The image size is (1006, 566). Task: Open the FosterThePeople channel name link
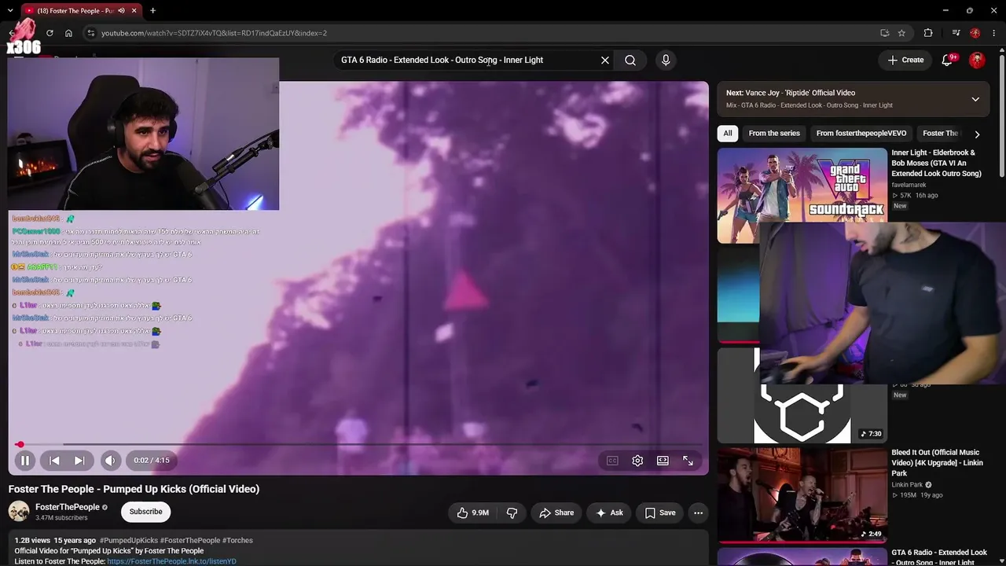pyautogui.click(x=68, y=507)
